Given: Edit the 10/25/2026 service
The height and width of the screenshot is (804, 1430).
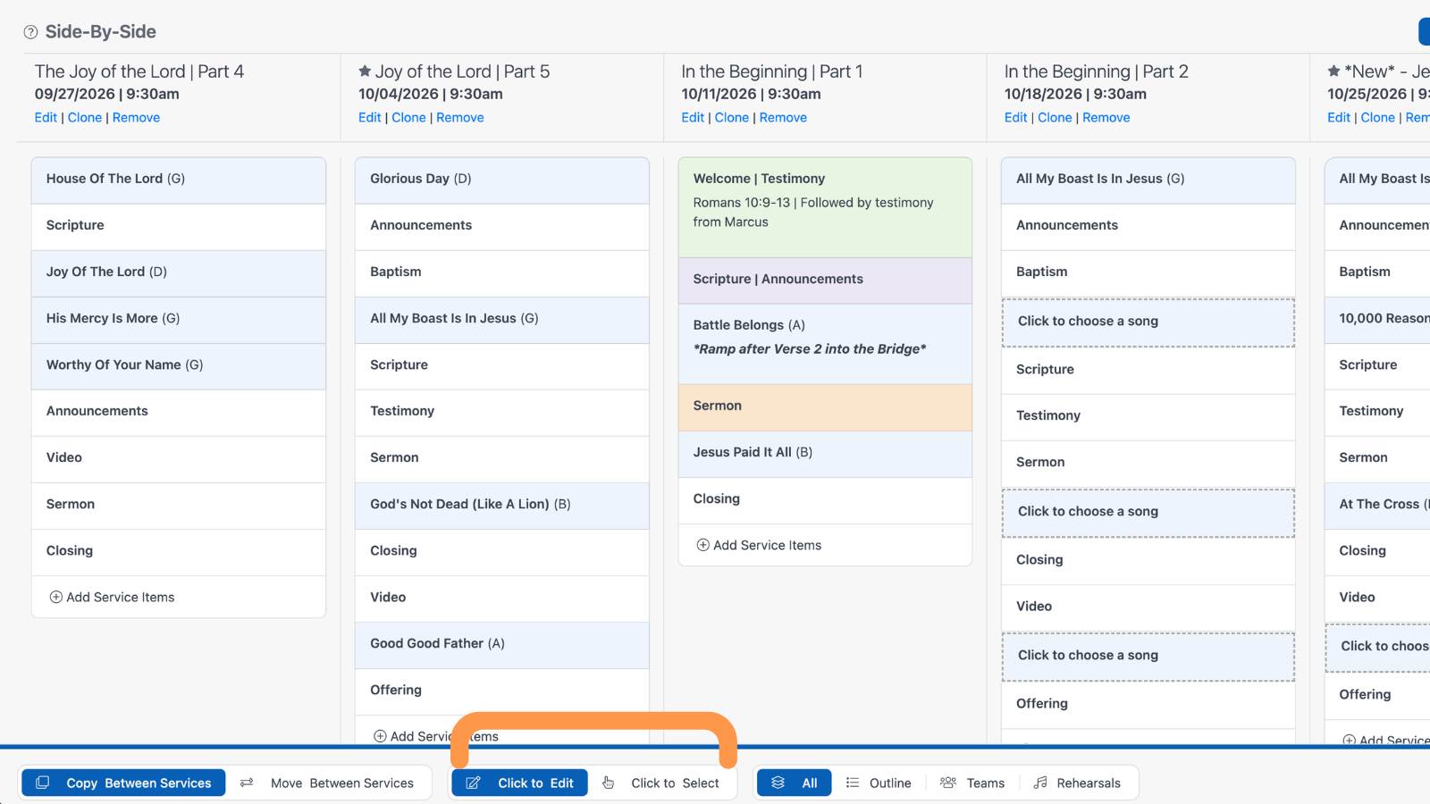Looking at the screenshot, I should pyautogui.click(x=1339, y=117).
